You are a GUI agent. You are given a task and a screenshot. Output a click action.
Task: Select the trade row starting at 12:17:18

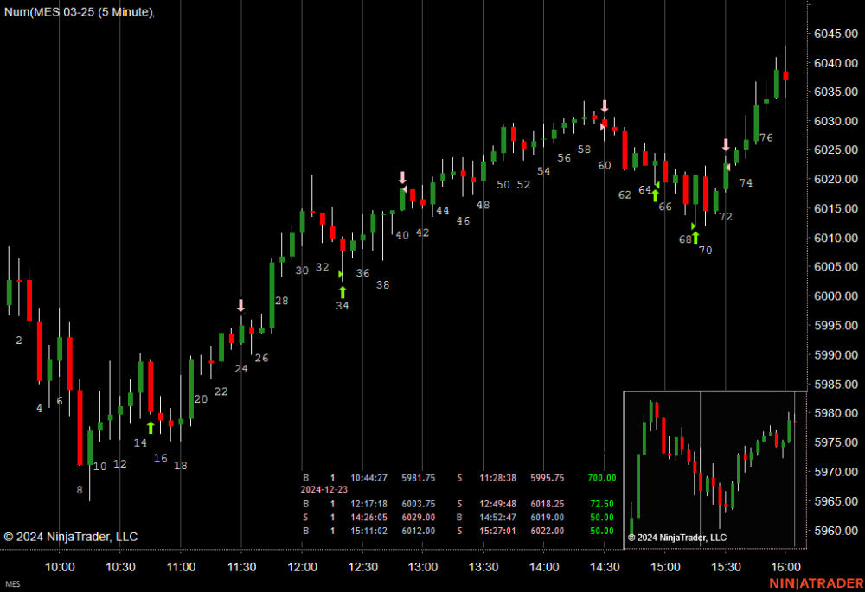pos(458,504)
